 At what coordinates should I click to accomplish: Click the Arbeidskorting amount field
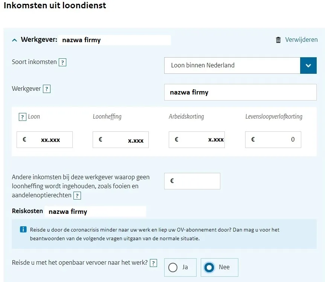tap(197, 140)
